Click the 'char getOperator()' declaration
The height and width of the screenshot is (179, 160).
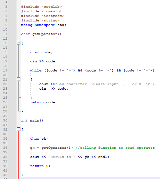click(x=41, y=34)
